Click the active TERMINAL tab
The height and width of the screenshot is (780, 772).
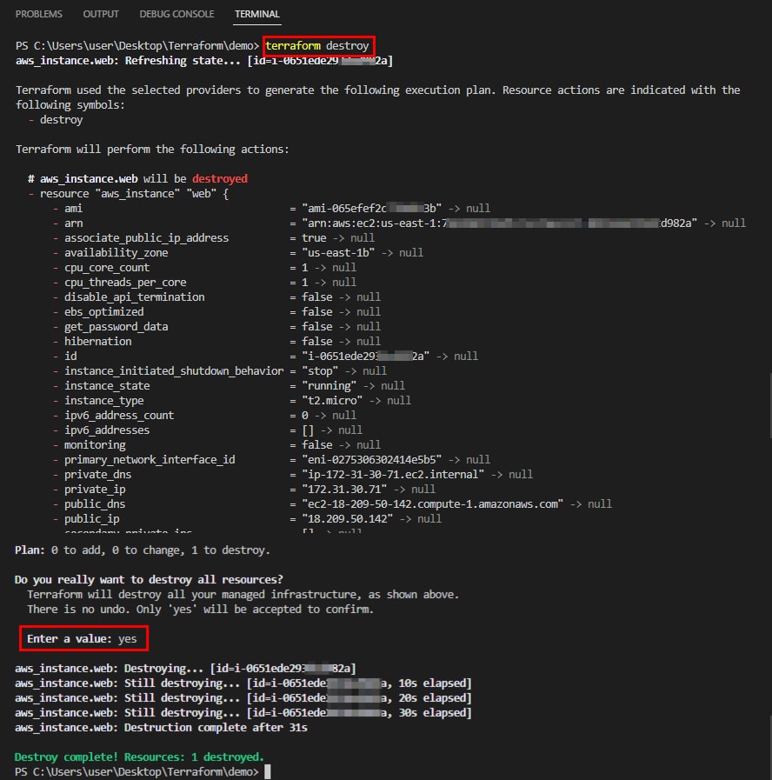(257, 15)
